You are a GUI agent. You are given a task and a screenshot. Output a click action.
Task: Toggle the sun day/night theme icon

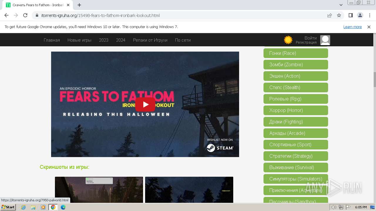tap(288, 40)
